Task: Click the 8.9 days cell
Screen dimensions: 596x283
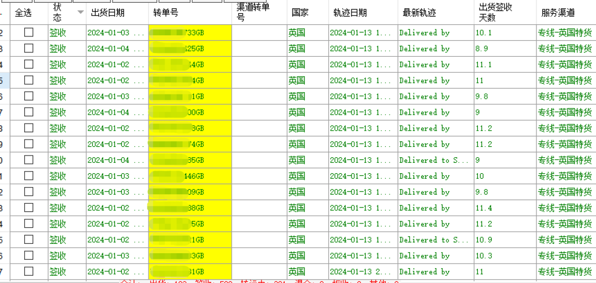Action: click(x=505, y=49)
